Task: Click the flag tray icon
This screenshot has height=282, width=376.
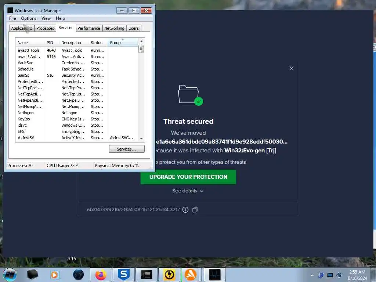Action: 321,275
